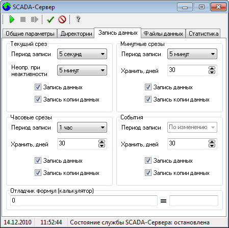
Task: Click the restart service icon
Action: tap(35, 19)
